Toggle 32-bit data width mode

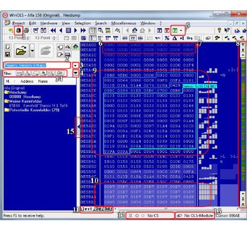pos(108,38)
